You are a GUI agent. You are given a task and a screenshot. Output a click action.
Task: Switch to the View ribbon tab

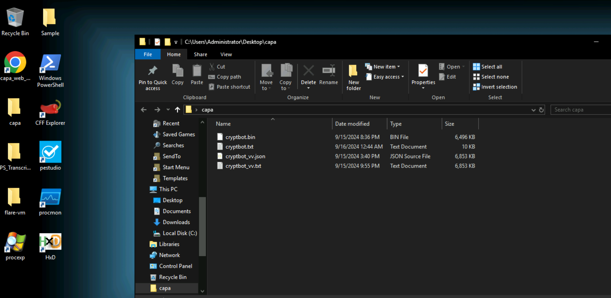click(226, 54)
